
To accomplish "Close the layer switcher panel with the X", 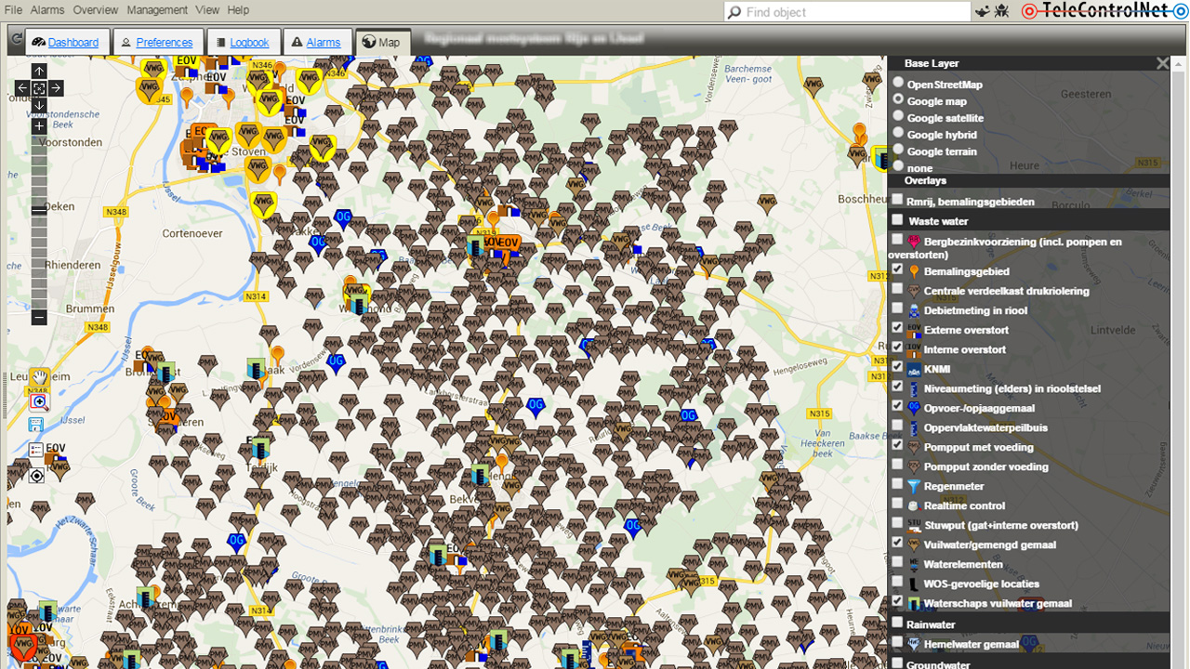I will click(x=1162, y=63).
